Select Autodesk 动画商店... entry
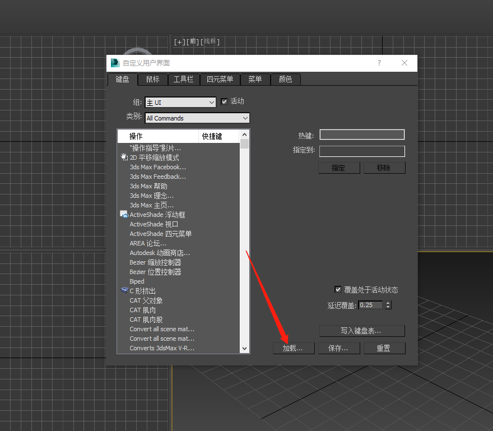Image resolution: width=493 pixels, height=431 pixels. [x=160, y=253]
